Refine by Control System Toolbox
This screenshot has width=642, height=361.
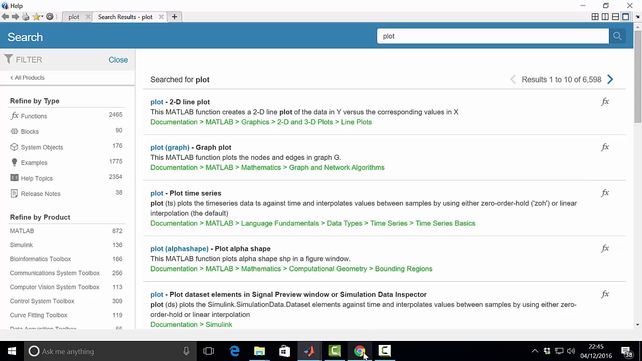[42, 301]
